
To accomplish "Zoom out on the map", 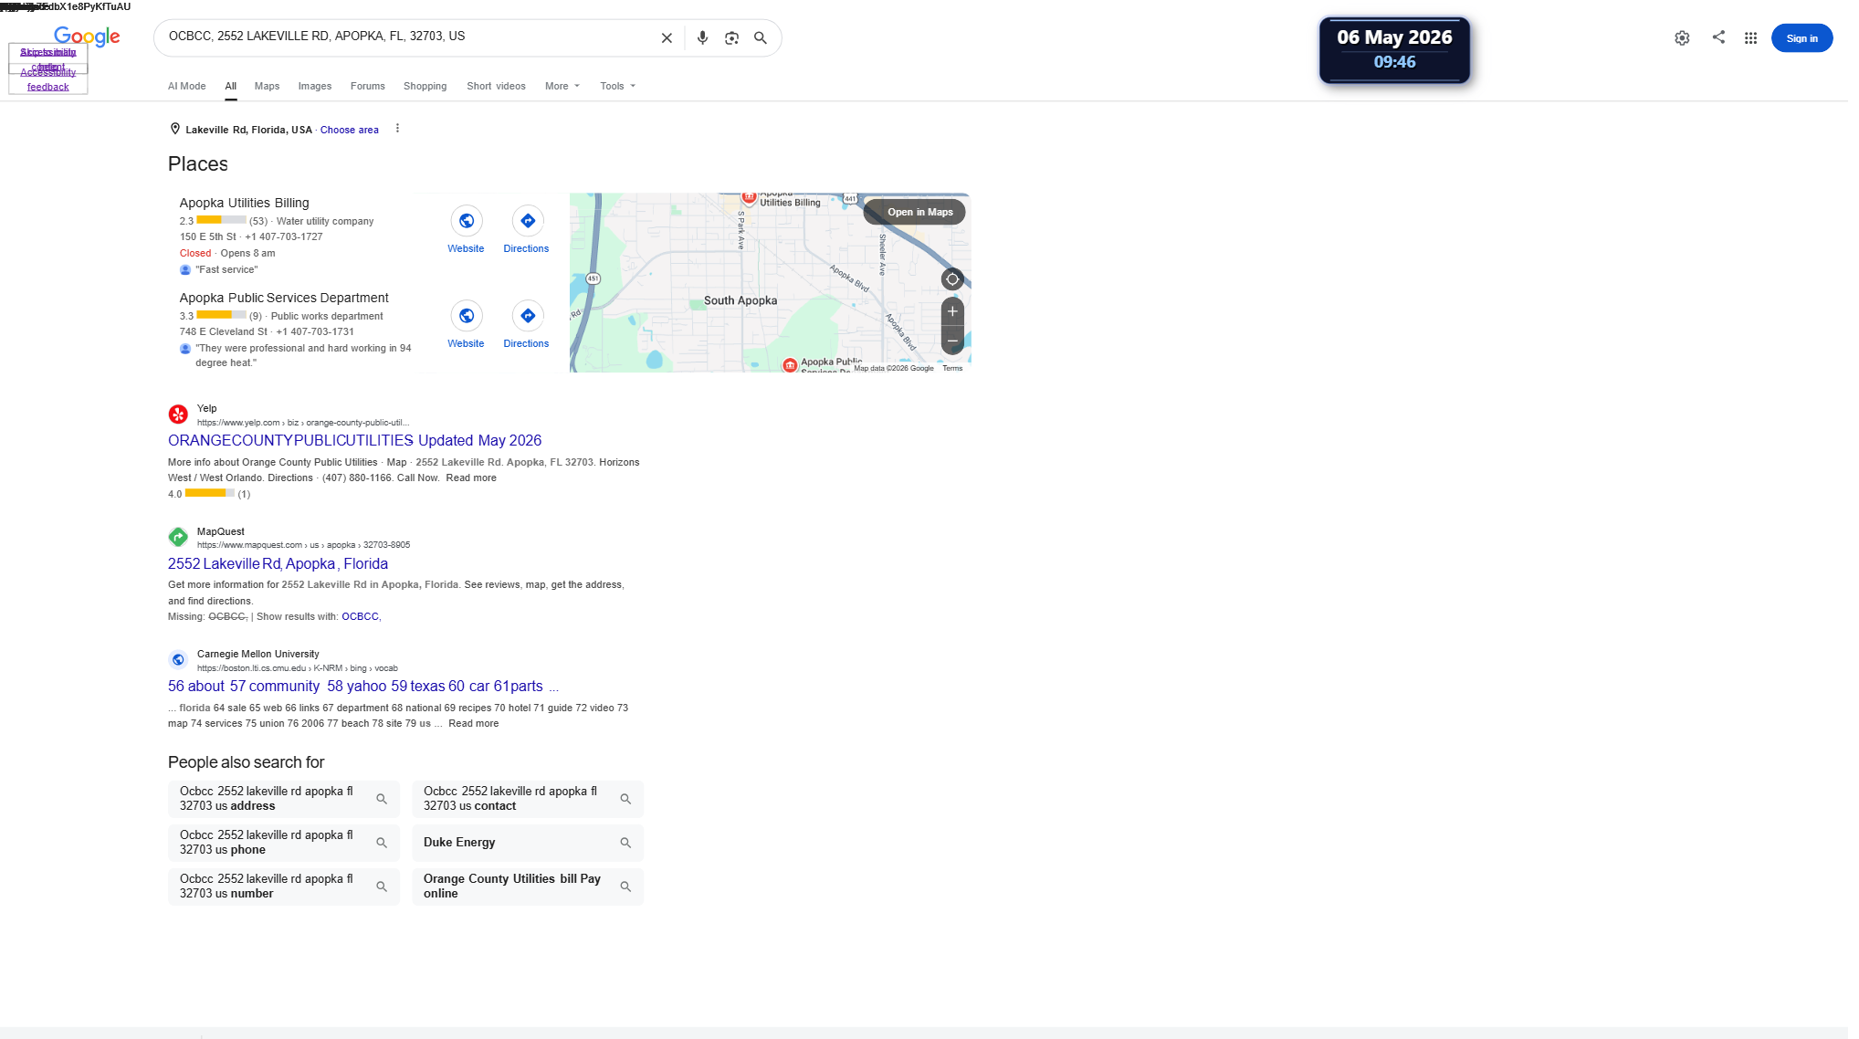I will [952, 341].
